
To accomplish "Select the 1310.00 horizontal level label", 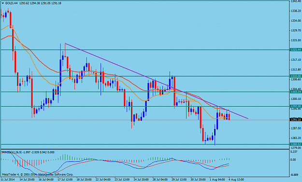I will (x=296, y=76).
